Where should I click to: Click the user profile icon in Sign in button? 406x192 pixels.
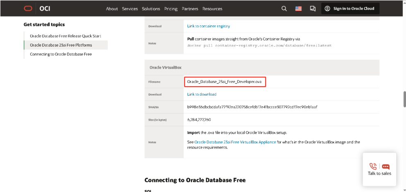[x=327, y=9]
